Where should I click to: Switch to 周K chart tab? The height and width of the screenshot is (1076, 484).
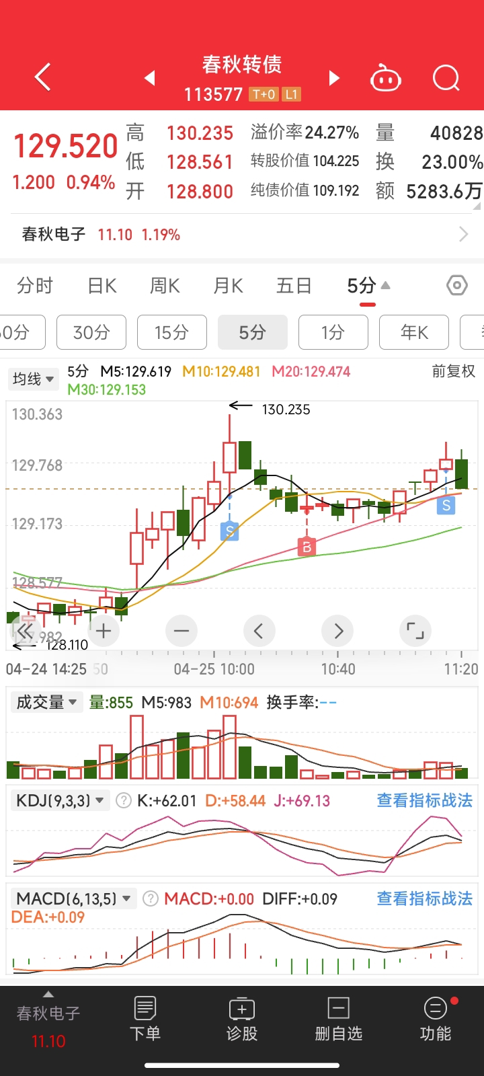165,286
